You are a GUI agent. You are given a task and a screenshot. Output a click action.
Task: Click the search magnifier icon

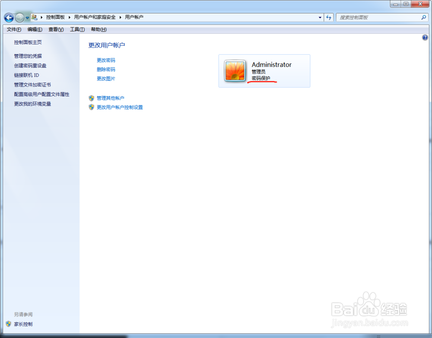(422, 17)
